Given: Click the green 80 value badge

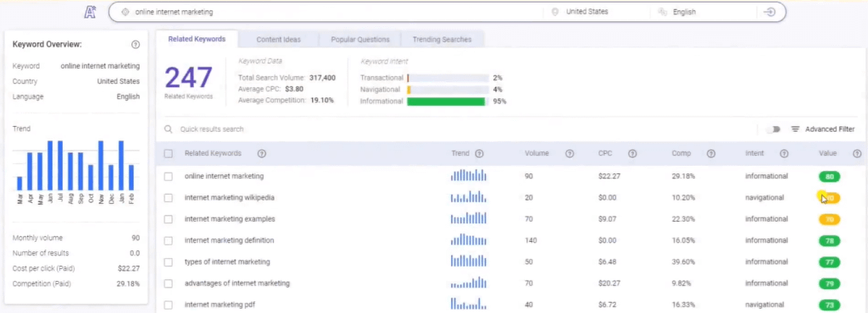Looking at the screenshot, I should tap(829, 177).
